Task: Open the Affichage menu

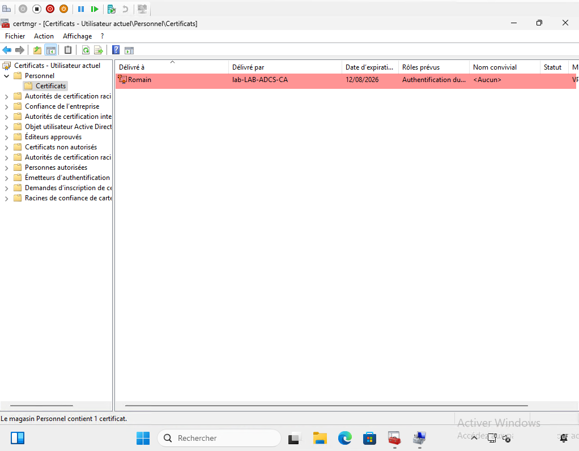Action: click(x=77, y=36)
